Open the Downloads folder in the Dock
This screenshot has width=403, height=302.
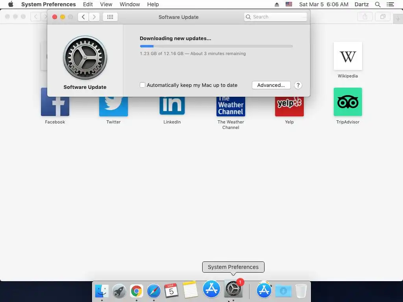[283, 291]
